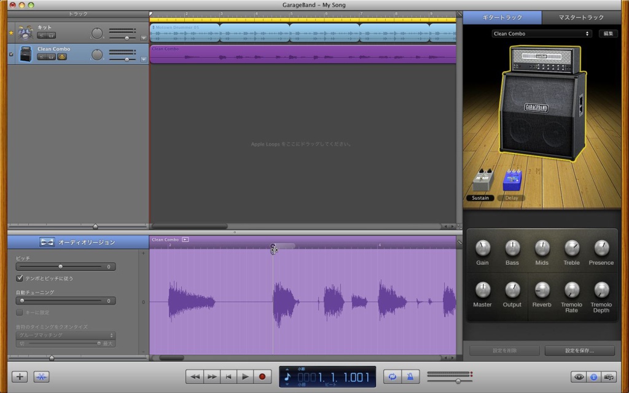Click the Reverb knob
Screen dimensions: 629x393
tap(542, 290)
